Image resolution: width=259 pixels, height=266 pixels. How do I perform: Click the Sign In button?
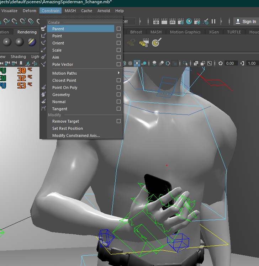tap(246, 21)
